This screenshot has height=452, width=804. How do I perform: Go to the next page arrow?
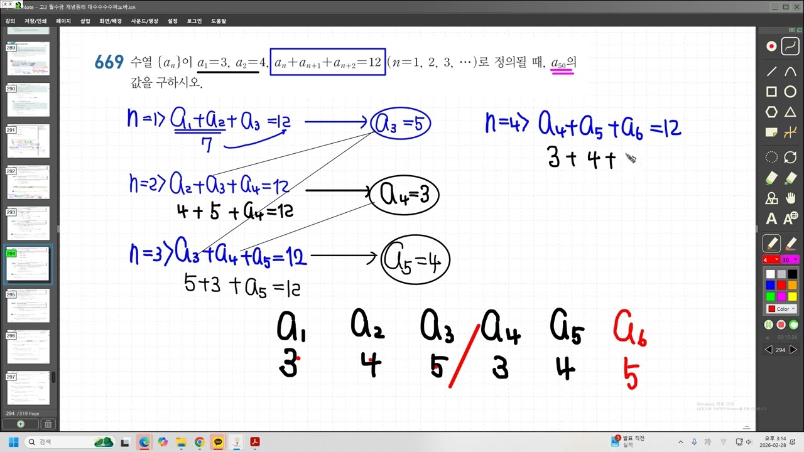(x=793, y=350)
